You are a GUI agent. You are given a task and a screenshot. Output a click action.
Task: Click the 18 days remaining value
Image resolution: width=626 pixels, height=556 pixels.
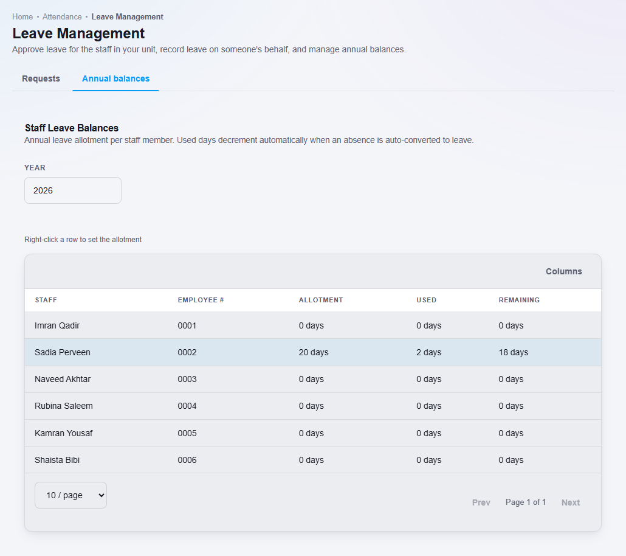(514, 353)
